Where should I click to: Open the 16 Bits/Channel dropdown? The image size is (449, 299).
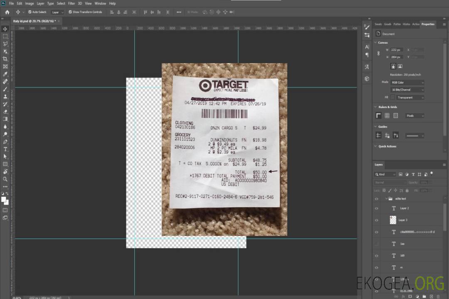(407, 90)
